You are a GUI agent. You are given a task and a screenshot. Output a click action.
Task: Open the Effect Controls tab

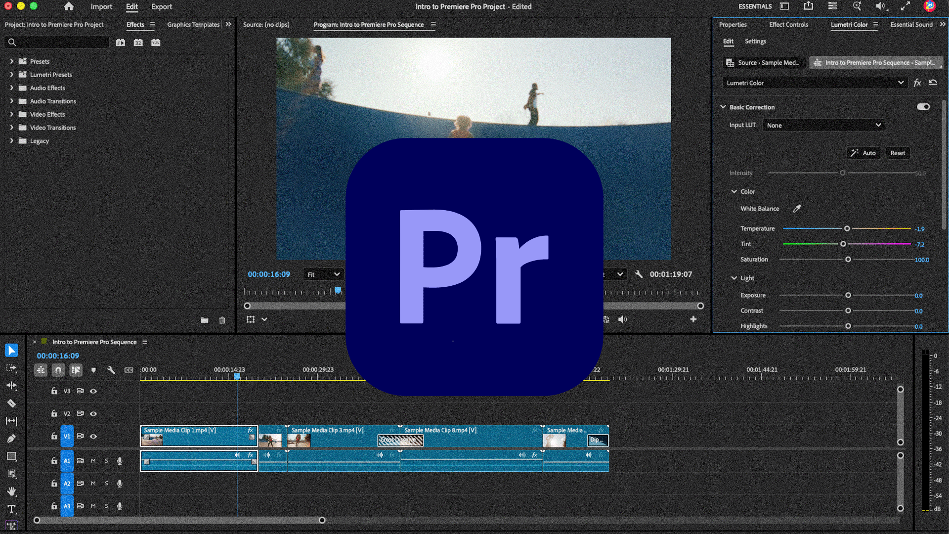pos(788,24)
